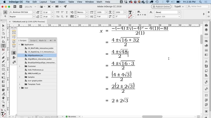Image resolution: width=211 pixels, height=118 pixels.
Task: Toggle Strikethrough formatting
Action: point(67,16)
